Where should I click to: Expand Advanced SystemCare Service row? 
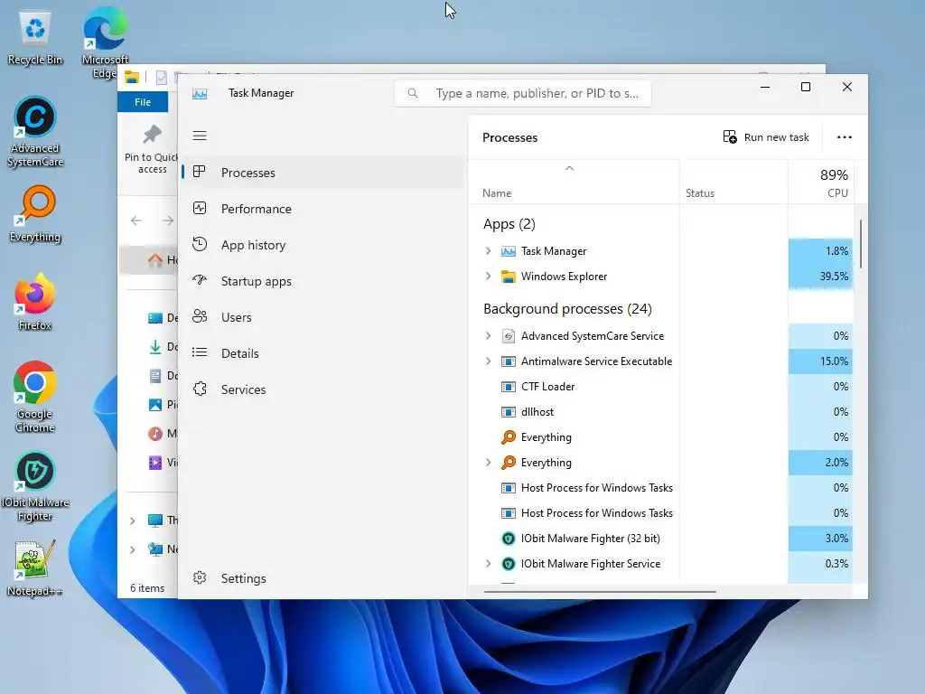[488, 336]
